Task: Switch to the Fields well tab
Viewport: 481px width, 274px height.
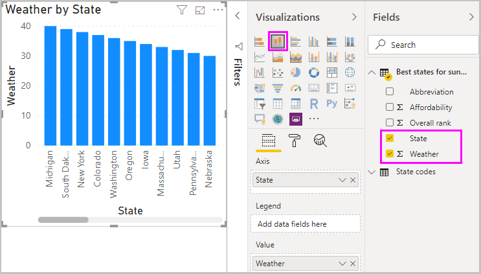Action: [269, 141]
